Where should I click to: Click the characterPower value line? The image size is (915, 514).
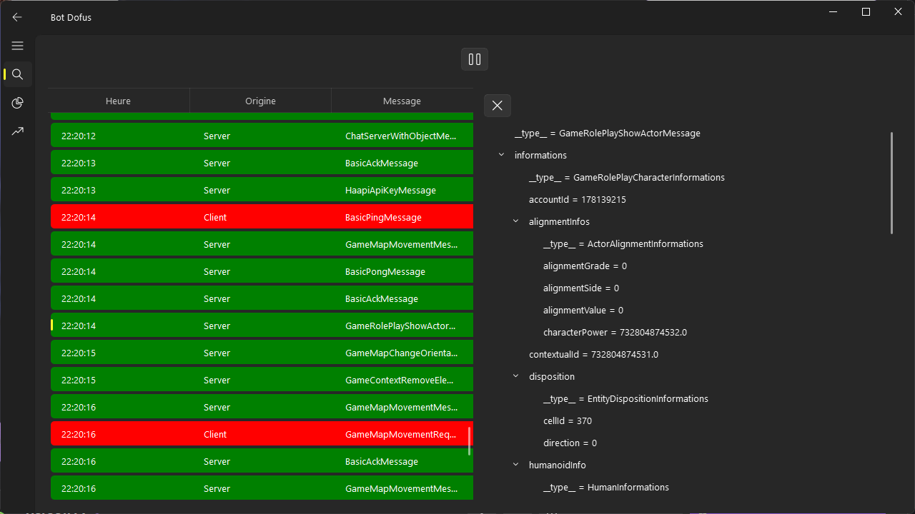615,332
